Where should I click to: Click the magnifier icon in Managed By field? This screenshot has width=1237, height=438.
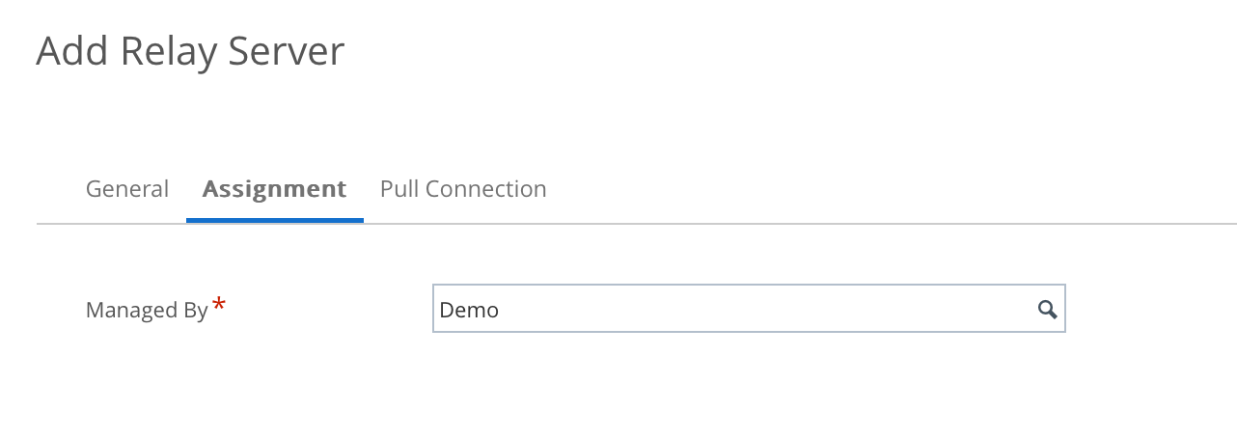pyautogui.click(x=1047, y=310)
